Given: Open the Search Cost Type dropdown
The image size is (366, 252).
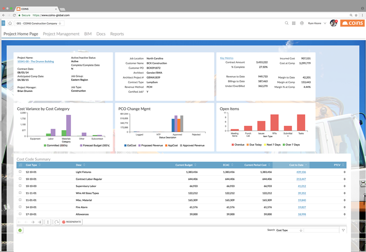Looking at the screenshot, I should click(x=290, y=231).
